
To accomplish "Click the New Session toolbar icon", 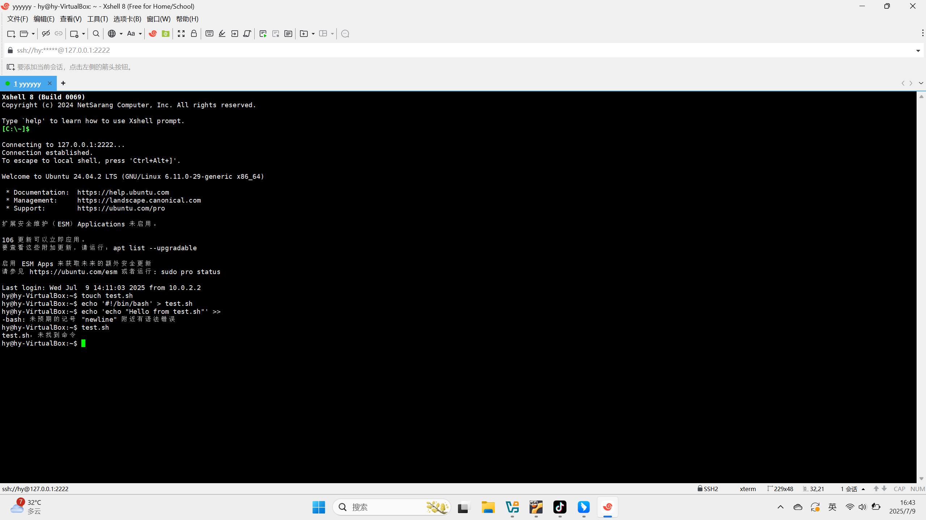I will point(11,34).
